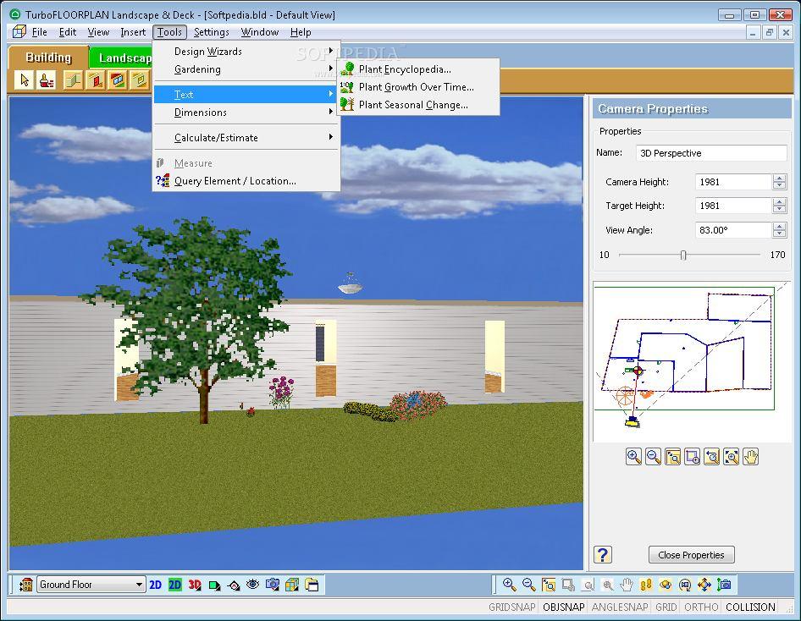Select the door tool with red door icon
This screenshot has width=801, height=621.
[x=96, y=80]
